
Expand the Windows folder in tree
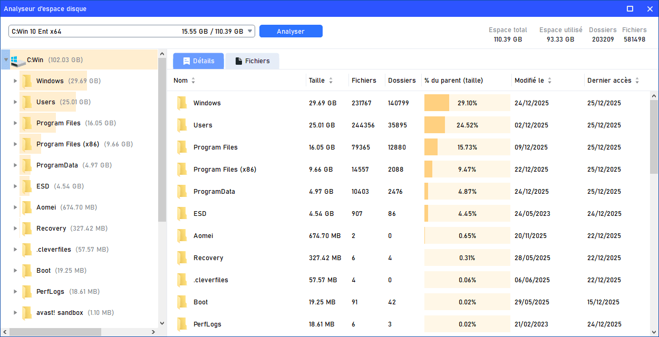pyautogui.click(x=15, y=81)
